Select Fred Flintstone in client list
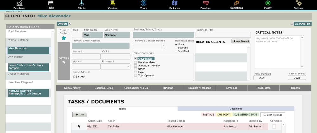Viewport: 317px width, 133px height. point(28,34)
